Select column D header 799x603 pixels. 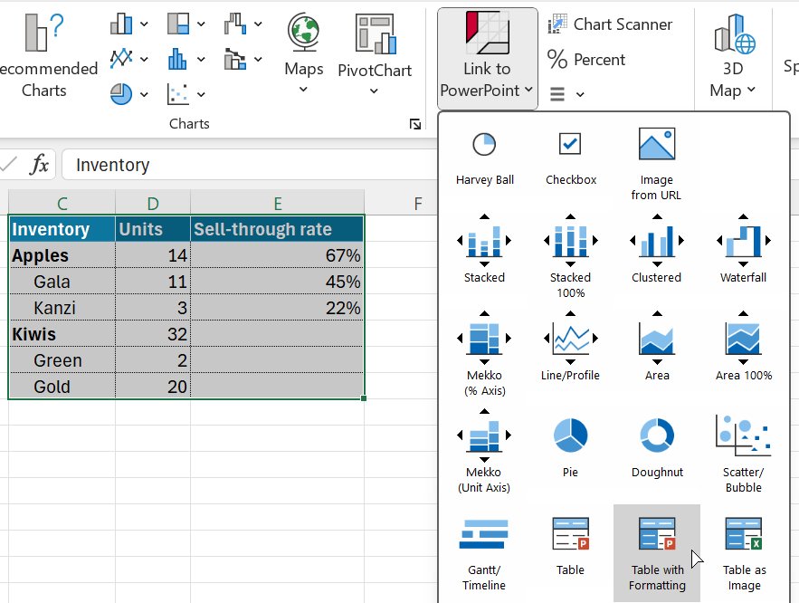(x=153, y=204)
